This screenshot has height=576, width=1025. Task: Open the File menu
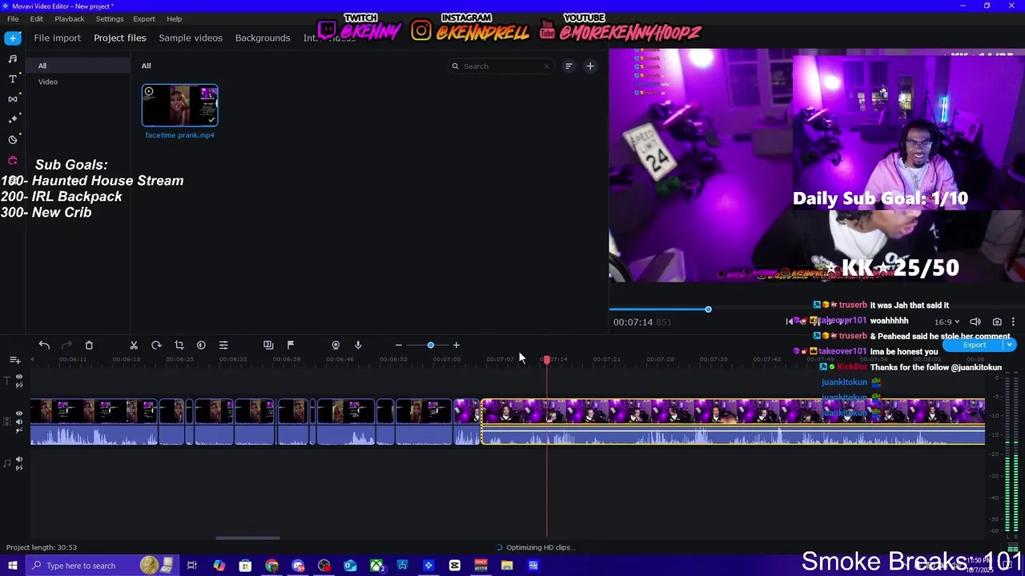pyautogui.click(x=13, y=18)
